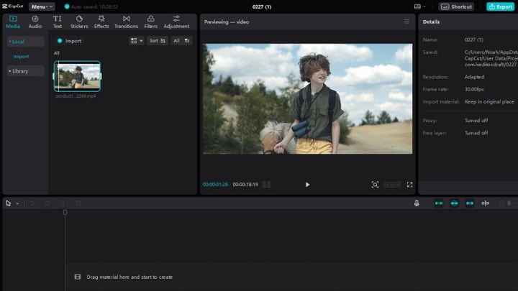Click the Original ratio button
The image size is (518, 291).
pyautogui.click(x=392, y=185)
